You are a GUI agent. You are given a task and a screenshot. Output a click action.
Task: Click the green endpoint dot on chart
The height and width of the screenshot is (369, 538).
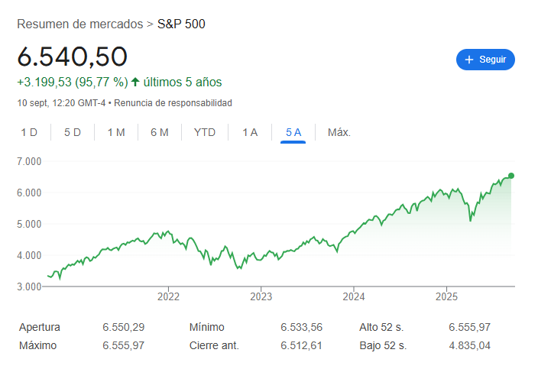510,176
